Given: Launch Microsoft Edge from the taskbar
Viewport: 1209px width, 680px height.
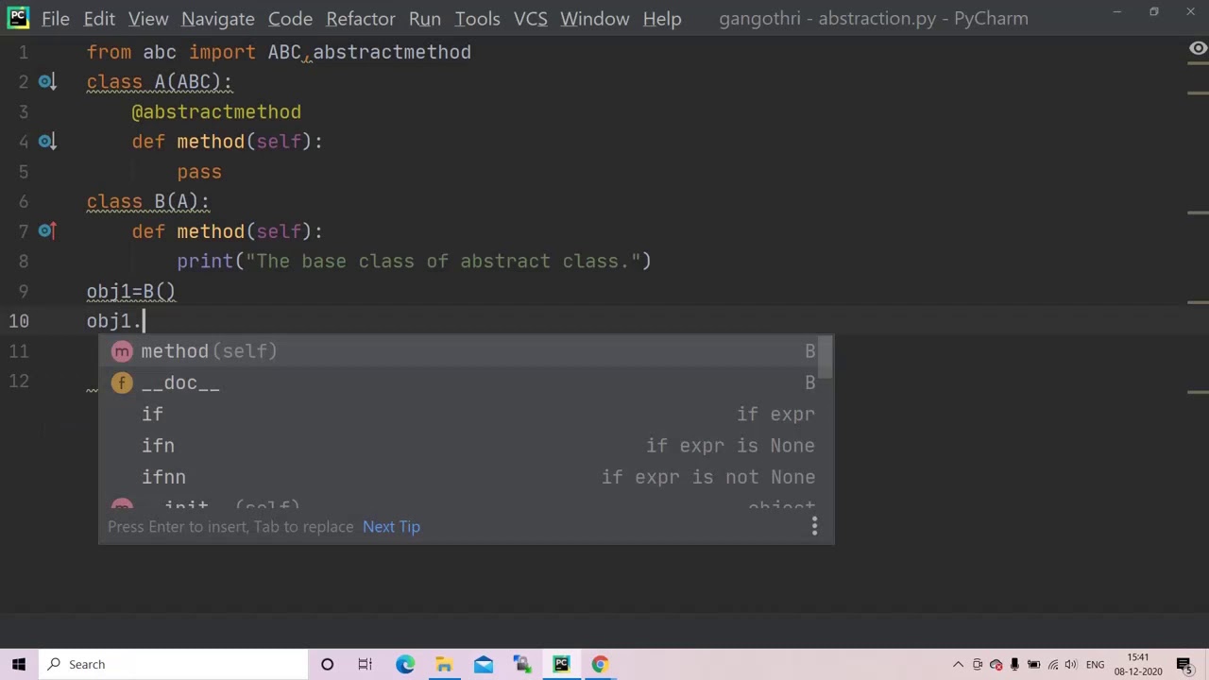Looking at the screenshot, I should (x=405, y=664).
